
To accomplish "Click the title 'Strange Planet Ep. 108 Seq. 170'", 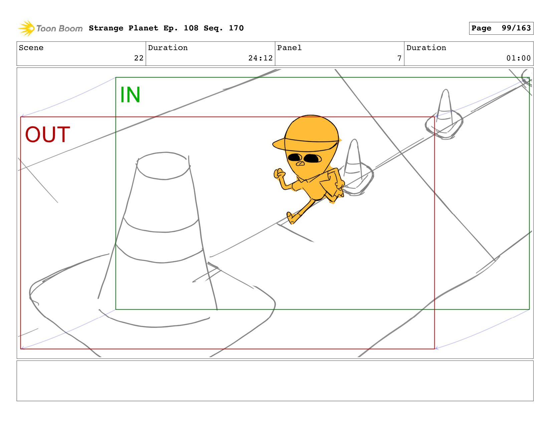I will point(166,28).
